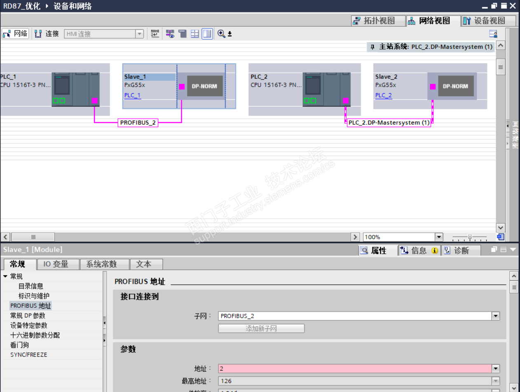Image resolution: width=520 pixels, height=392 pixels.
Task: Click the green PROFINET ports on PLC_2
Action: [310, 101]
